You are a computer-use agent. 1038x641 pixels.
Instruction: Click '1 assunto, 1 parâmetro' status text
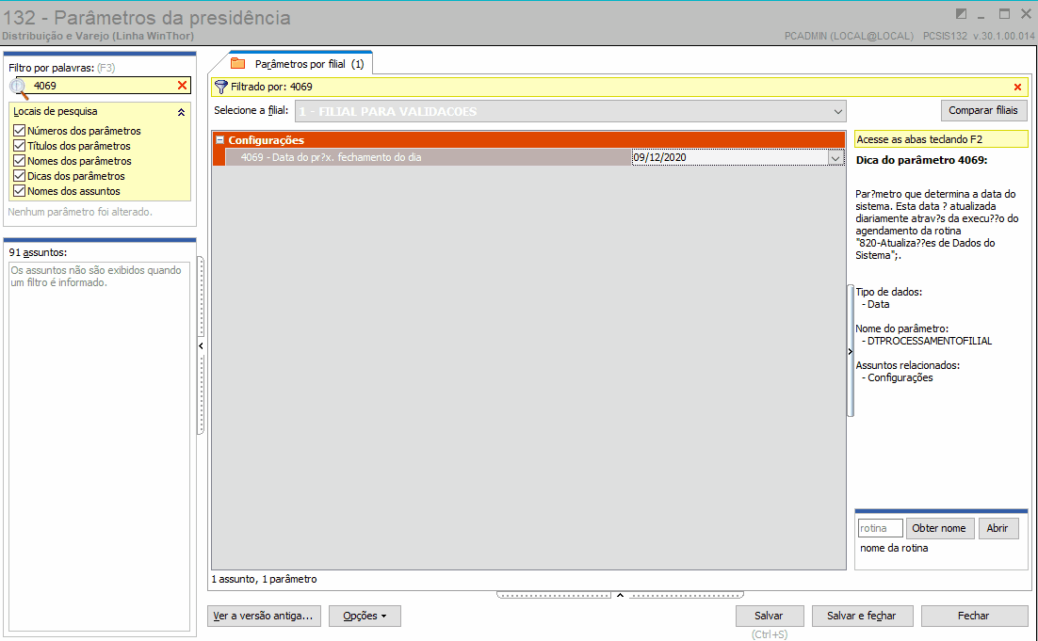point(264,579)
